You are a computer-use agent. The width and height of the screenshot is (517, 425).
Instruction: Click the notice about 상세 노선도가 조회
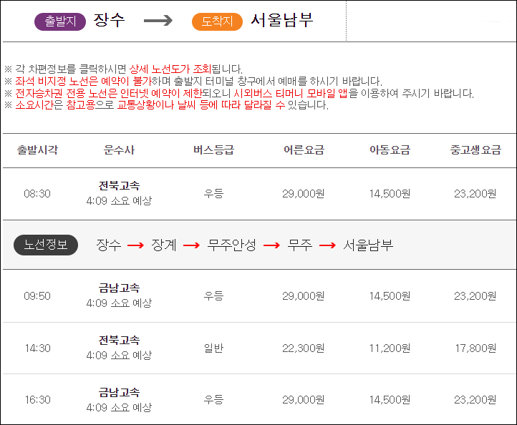124,69
